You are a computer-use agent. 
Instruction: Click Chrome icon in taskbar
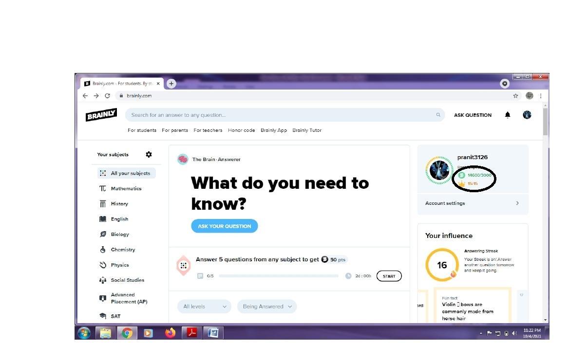[127, 333]
